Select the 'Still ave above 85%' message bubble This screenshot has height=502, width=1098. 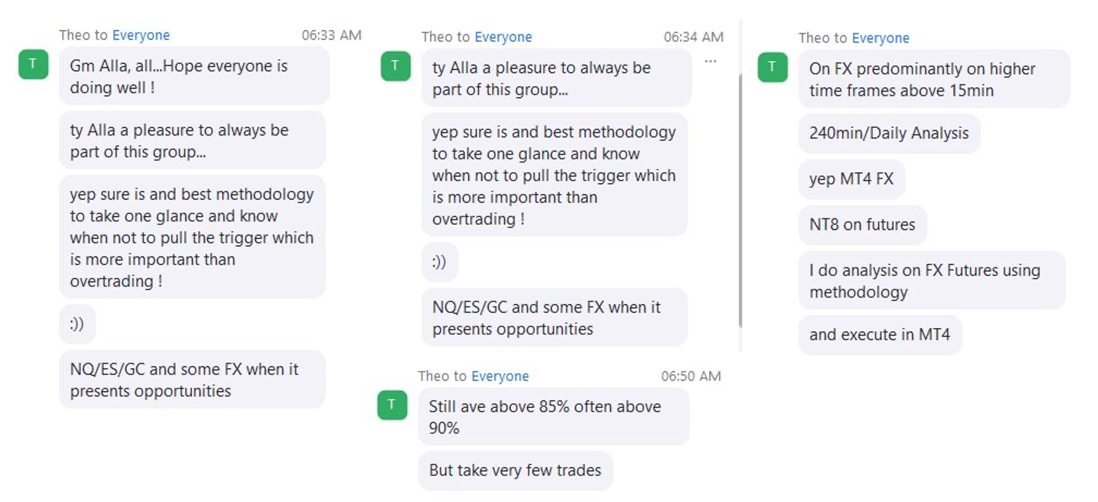[553, 417]
